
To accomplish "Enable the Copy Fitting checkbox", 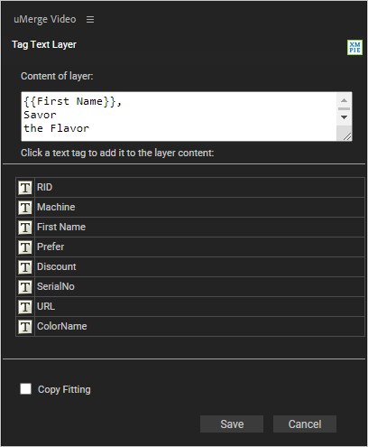I will tap(25, 388).
